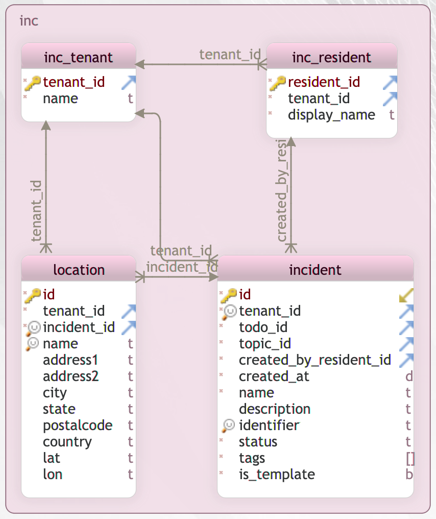The image size is (436, 519).
Task: Select todo_id column in incident
Action: [x=263, y=327]
